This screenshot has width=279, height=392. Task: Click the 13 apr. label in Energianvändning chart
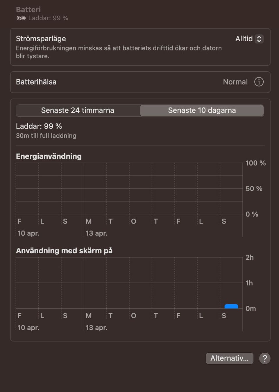pyautogui.click(x=96, y=233)
